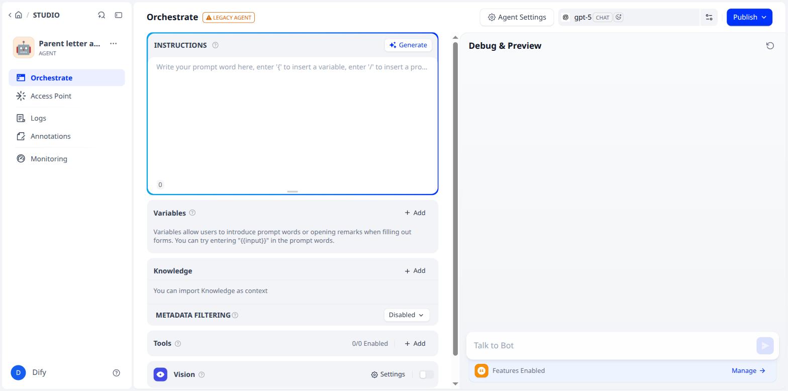The image size is (788, 391).
Task: Open the three-dot menu beside agent name
Action: pyautogui.click(x=114, y=44)
